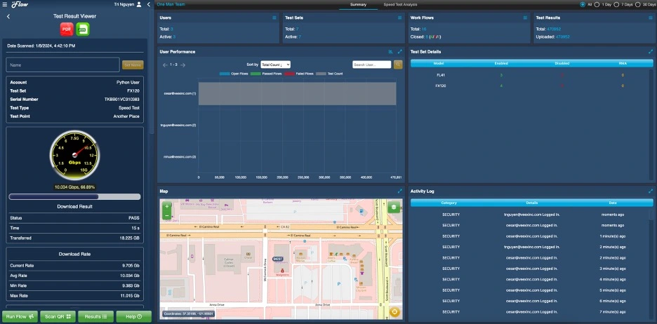Click the Tri Nguyen user profile icon
Viewport: 657px width, 324px height.
pyautogui.click(x=139, y=4)
